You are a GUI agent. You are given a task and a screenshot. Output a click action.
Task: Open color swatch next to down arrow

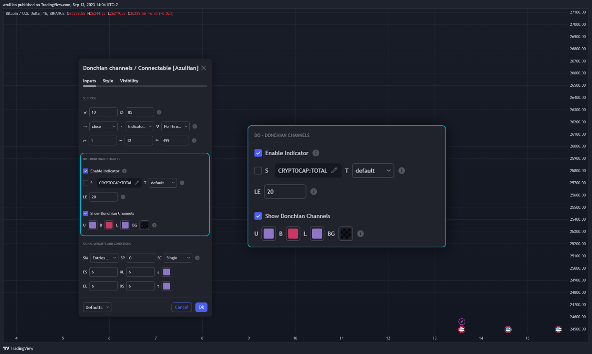(x=166, y=272)
